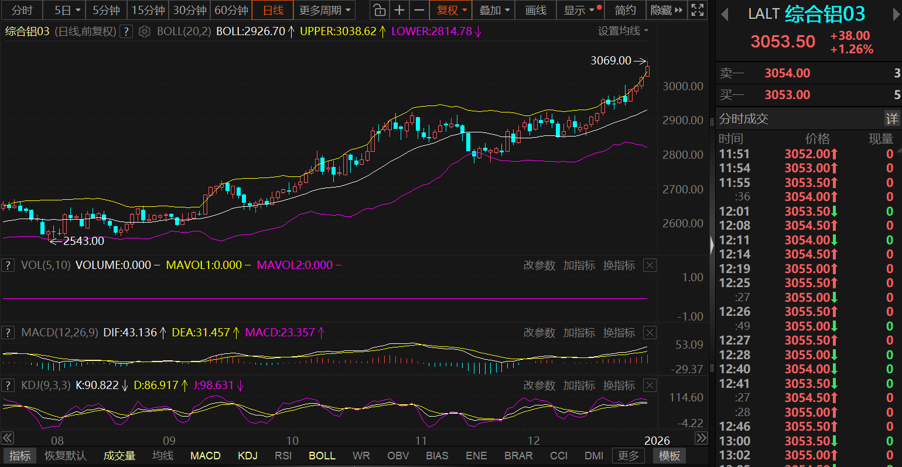Go to previous contract using left triangle
The width and height of the screenshot is (902, 467).
coord(725,15)
